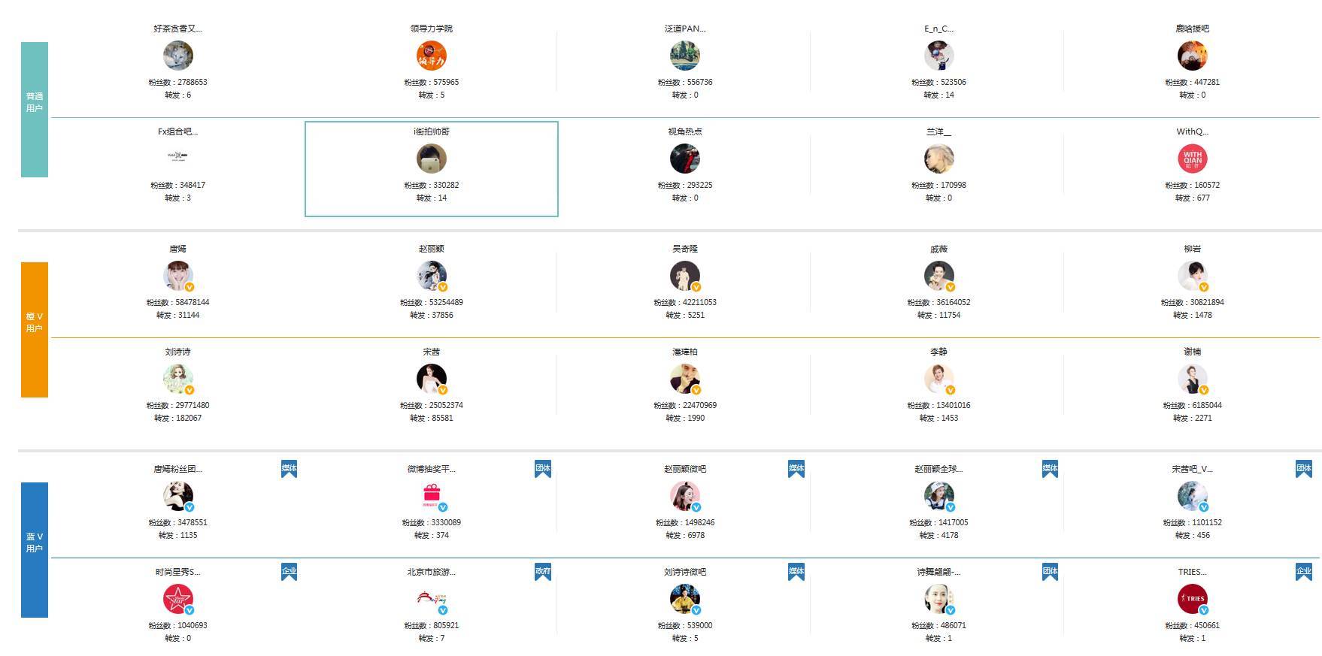
Task: Click 吴奇隆's profile photo
Action: point(684,276)
